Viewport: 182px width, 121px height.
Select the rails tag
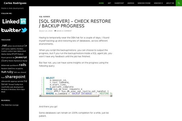click(23, 65)
